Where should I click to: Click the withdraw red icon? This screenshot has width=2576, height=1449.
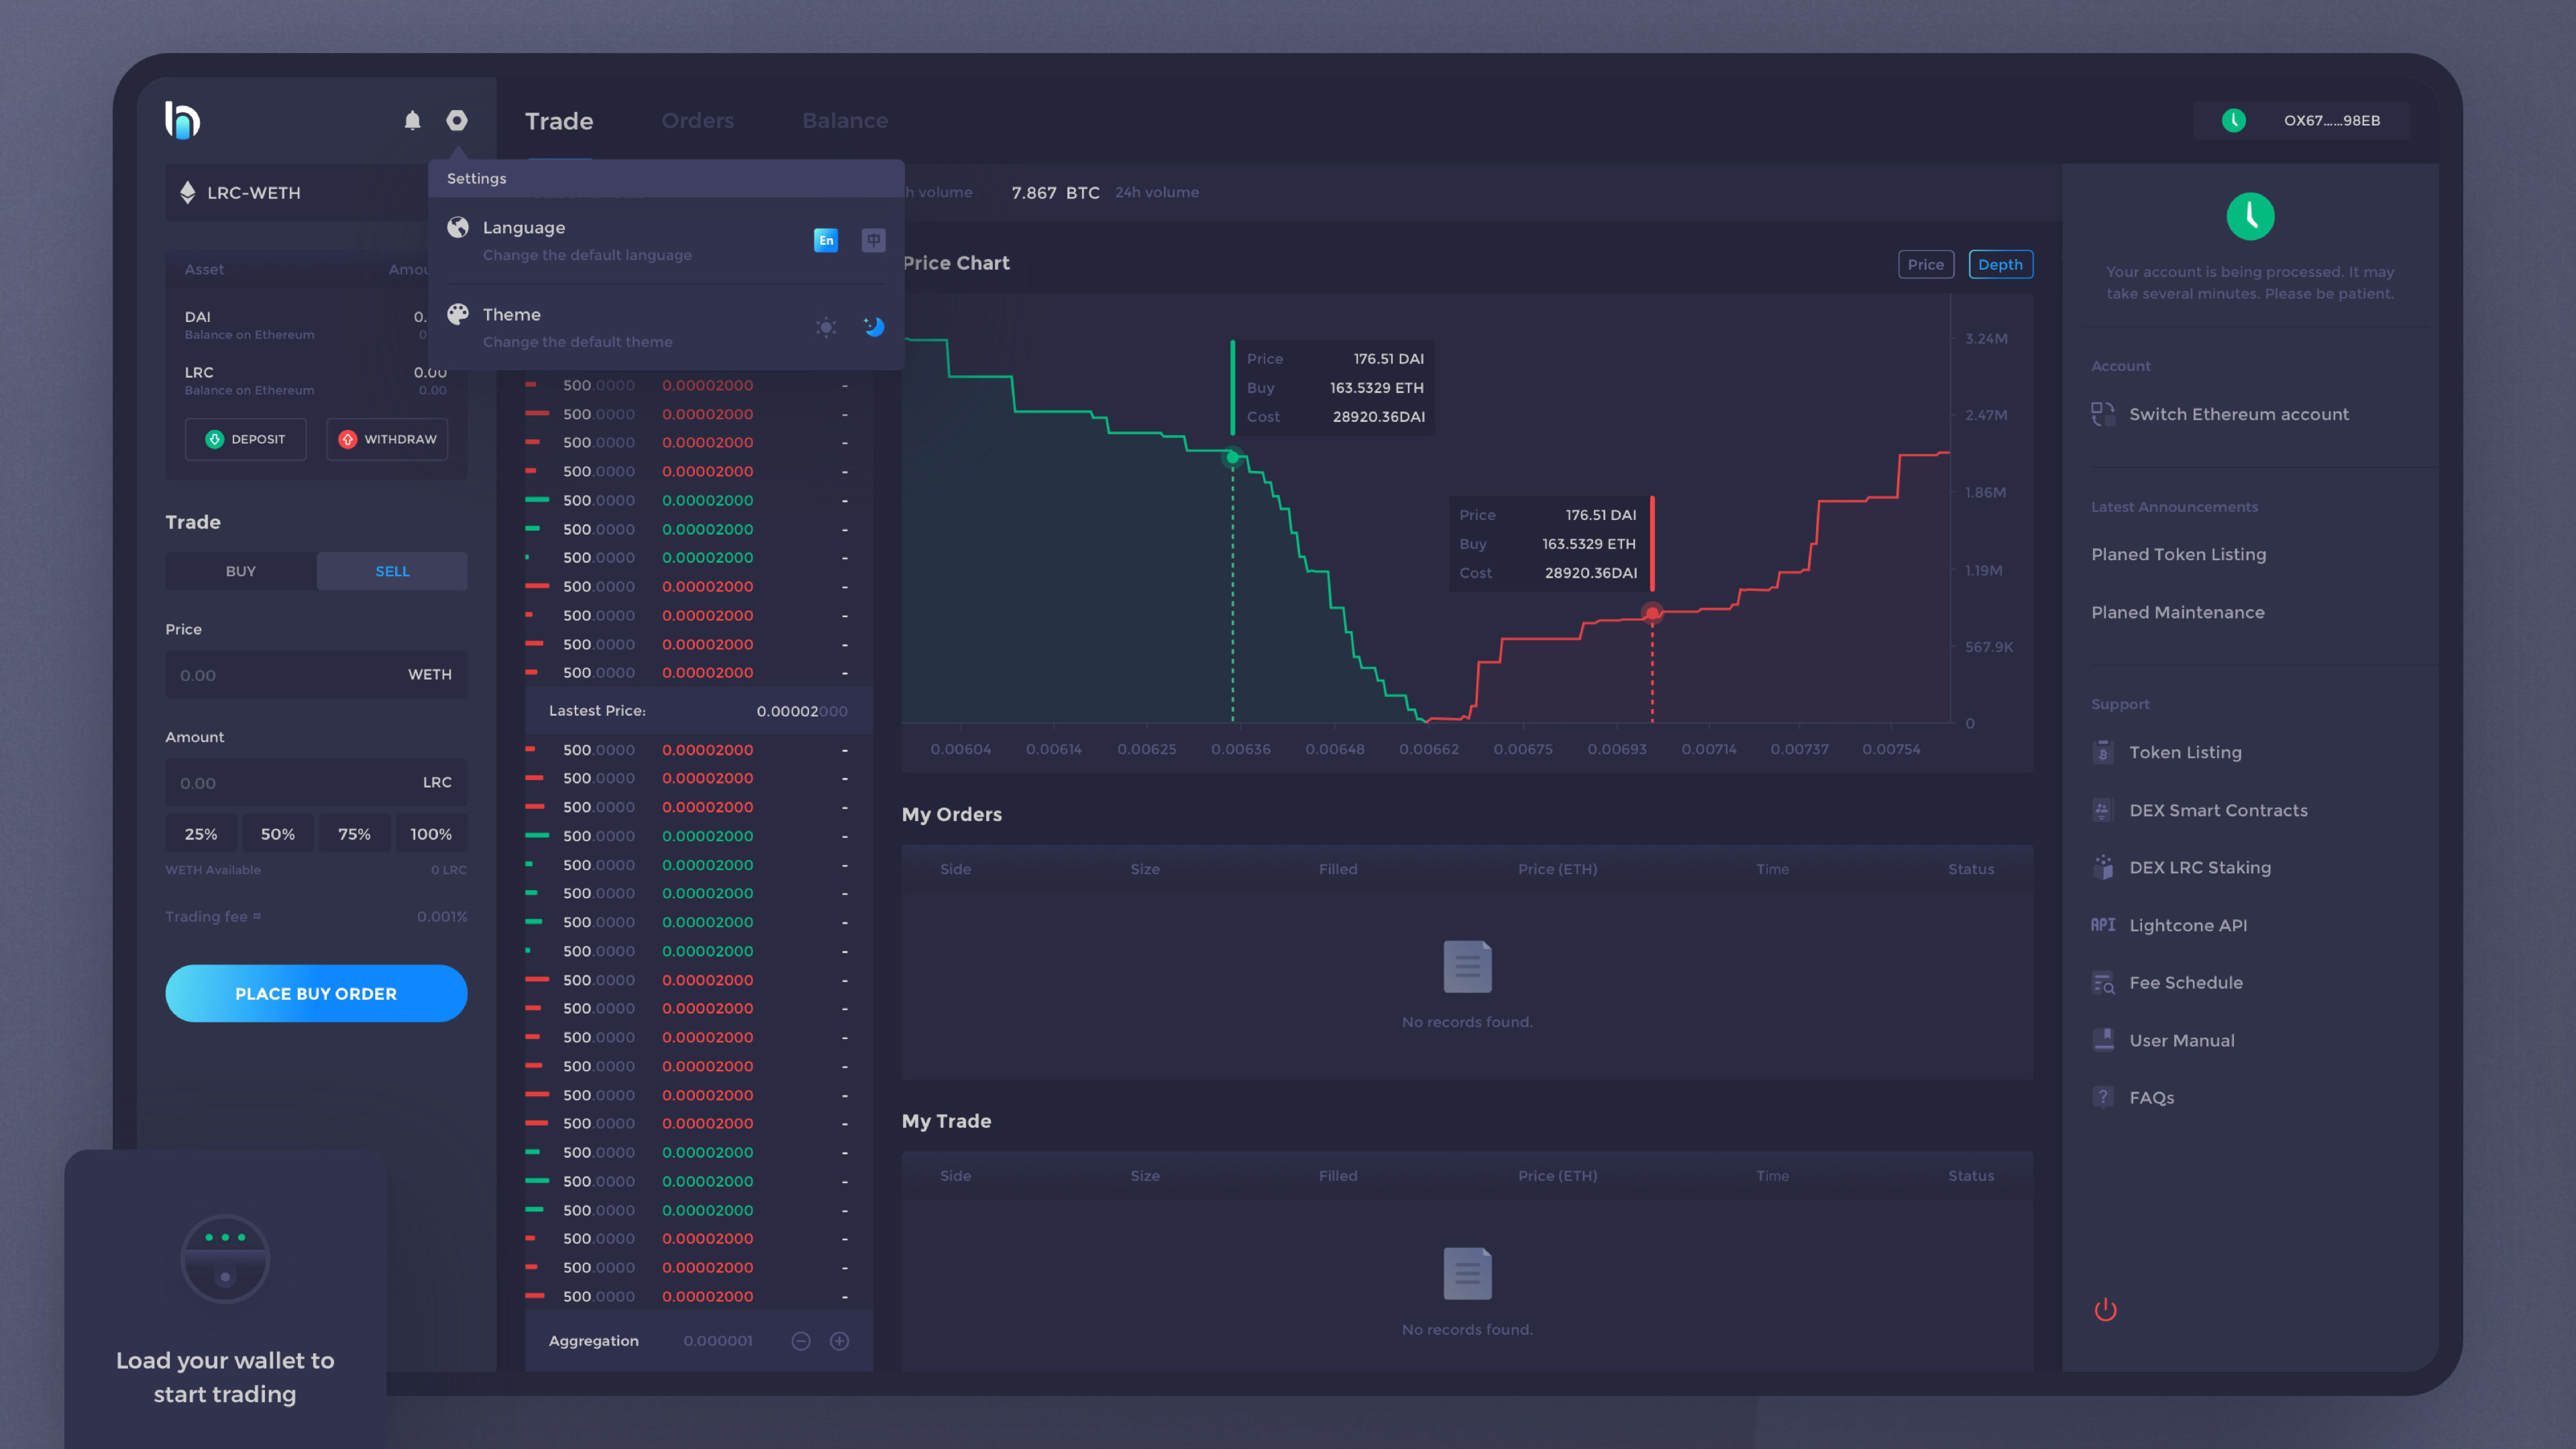click(x=348, y=439)
